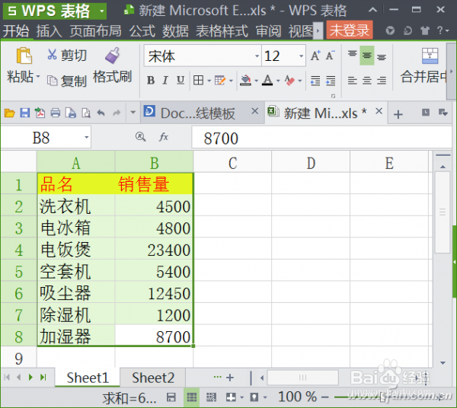This screenshot has height=408, width=457.
Task: Set bottom vertical alignment
Action: click(382, 56)
